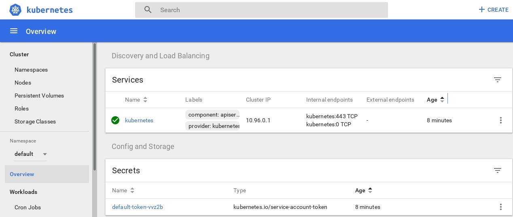513x217 pixels.
Task: Click the Services card title
Action: pos(127,80)
